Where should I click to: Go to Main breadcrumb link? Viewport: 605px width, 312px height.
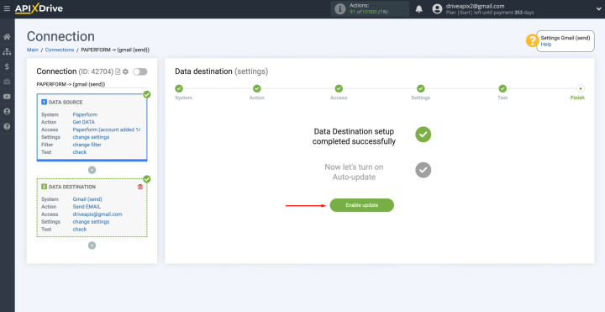[x=33, y=50]
